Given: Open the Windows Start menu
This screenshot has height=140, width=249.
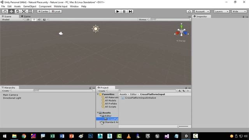Looking at the screenshot, I should coord(5,136).
